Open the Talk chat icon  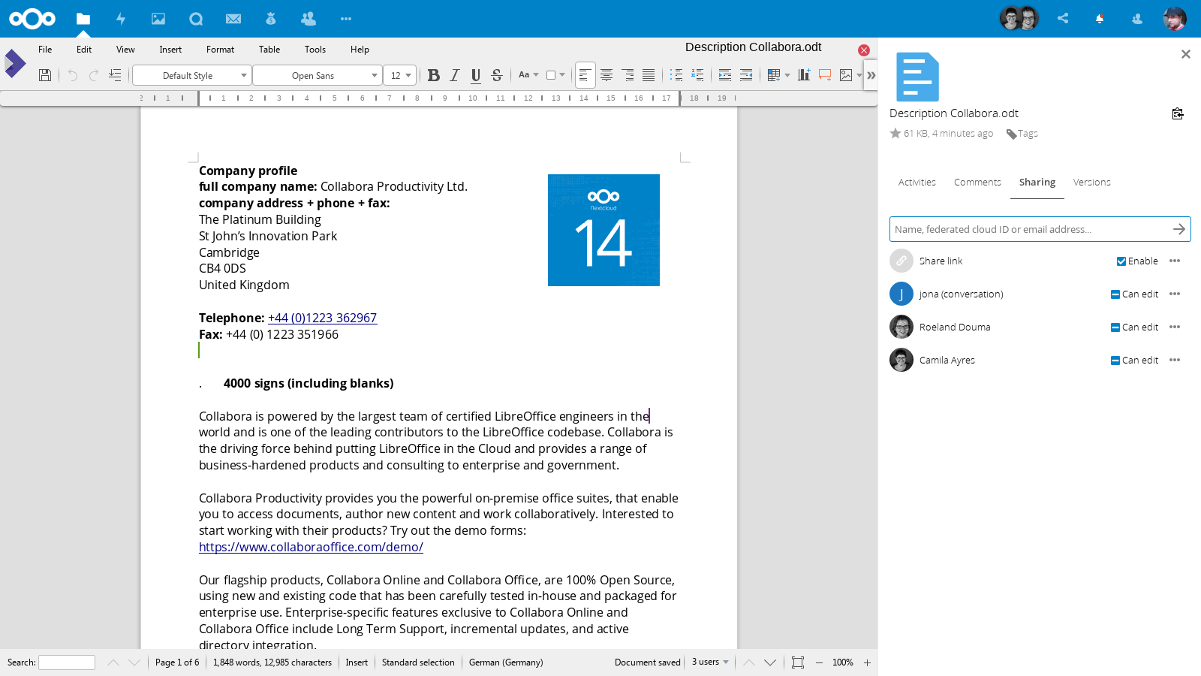tap(196, 19)
